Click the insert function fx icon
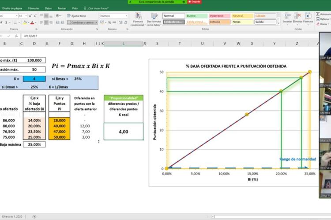Viewport: 331px width, 220px height. coord(16,36)
